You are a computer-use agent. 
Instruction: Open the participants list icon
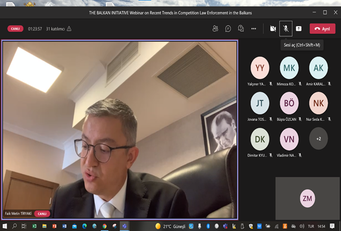215,28
